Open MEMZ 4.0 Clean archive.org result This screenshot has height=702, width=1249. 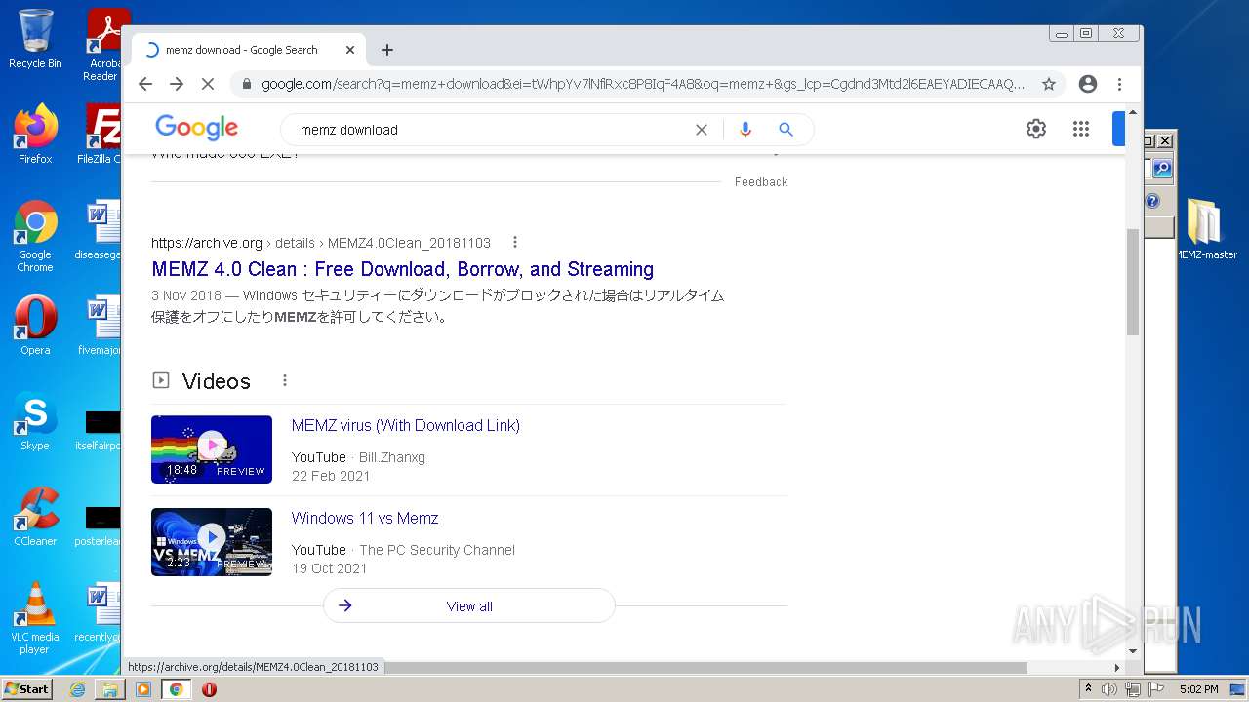point(402,269)
